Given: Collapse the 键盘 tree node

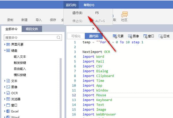Looking at the screenshot, I should point(5,51).
